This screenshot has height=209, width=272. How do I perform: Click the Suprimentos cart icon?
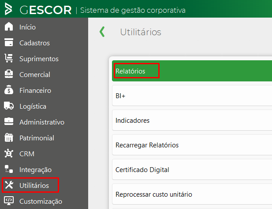point(9,59)
